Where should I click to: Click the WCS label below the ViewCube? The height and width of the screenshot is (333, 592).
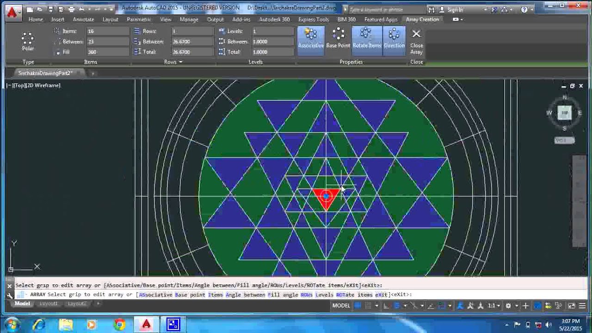(x=564, y=140)
